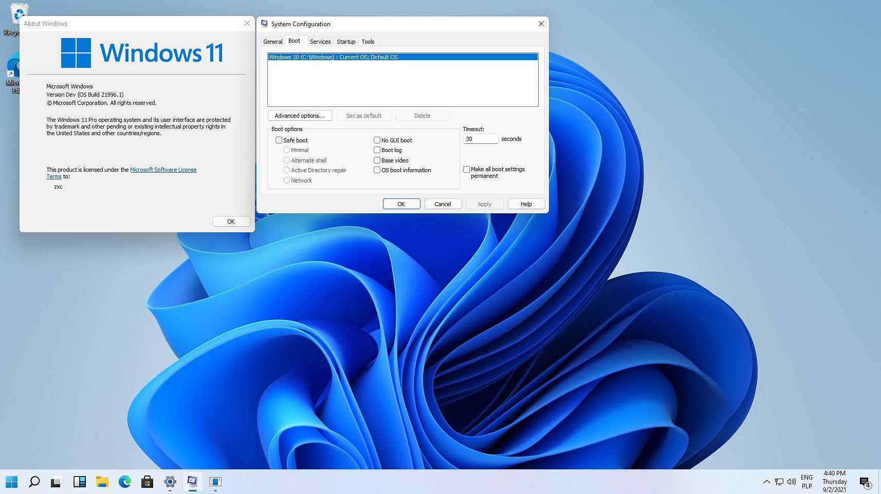The width and height of the screenshot is (881, 494).
Task: Switch to the Startup tab
Action: pos(346,42)
